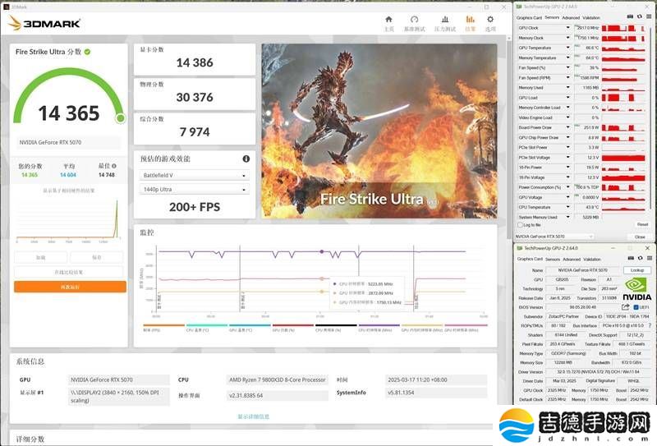The height and width of the screenshot is (446, 657).
Task: Click the Lookup button in GPU-Z
Action: pos(637,270)
